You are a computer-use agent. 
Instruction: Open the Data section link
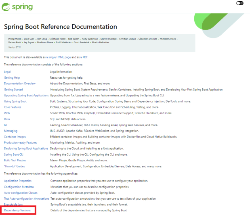(7, 119)
